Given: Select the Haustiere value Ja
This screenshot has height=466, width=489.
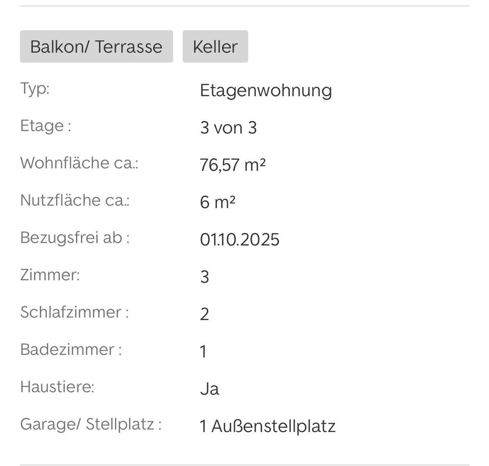Looking at the screenshot, I should (209, 389).
